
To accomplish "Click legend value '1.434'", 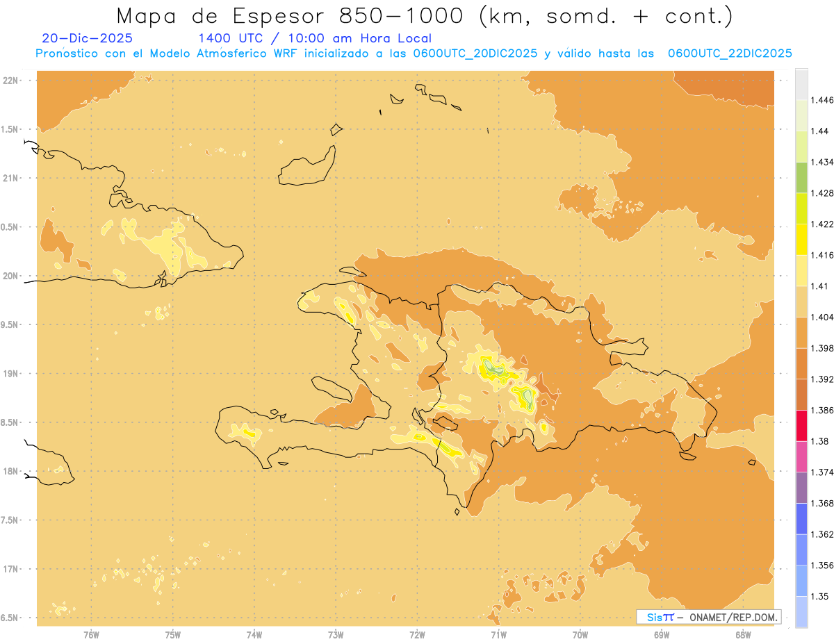I will click(822, 162).
